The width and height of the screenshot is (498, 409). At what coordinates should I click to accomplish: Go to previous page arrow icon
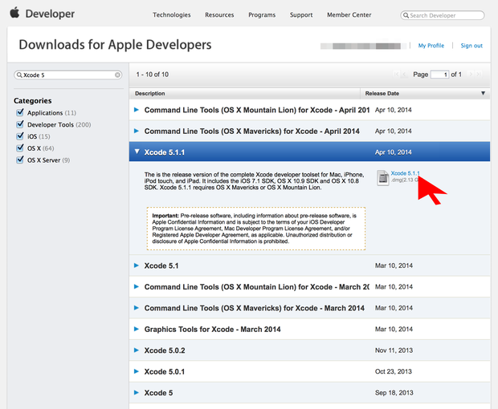coord(404,75)
